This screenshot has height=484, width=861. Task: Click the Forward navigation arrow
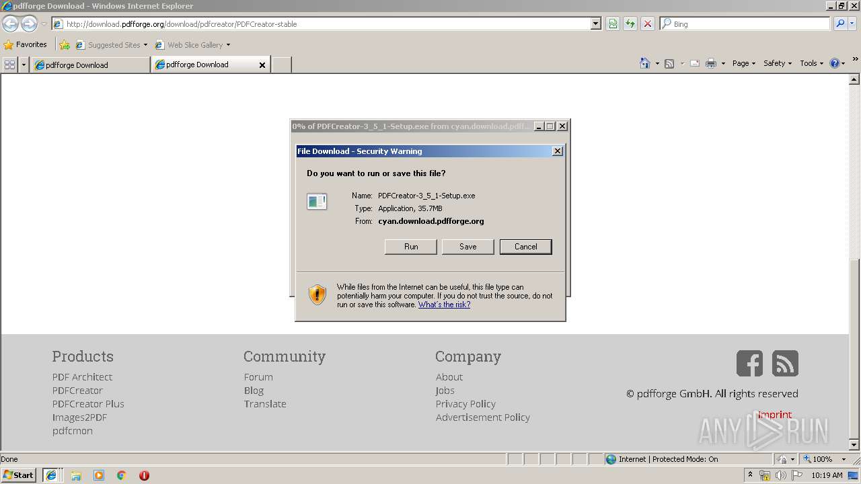[29, 24]
